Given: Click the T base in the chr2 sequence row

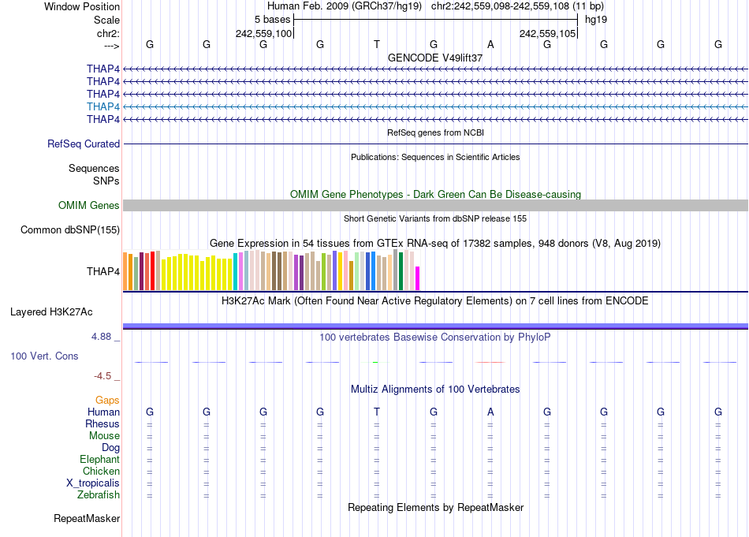Looking at the screenshot, I should [x=377, y=44].
